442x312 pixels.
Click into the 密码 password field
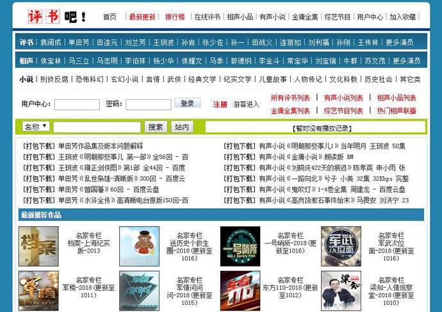pos(148,104)
